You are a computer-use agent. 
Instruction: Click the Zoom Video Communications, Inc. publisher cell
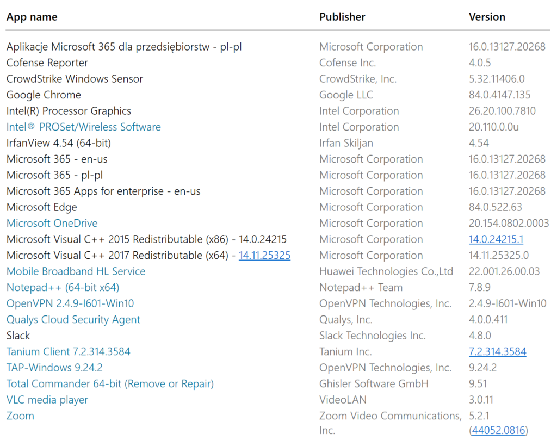click(391, 423)
